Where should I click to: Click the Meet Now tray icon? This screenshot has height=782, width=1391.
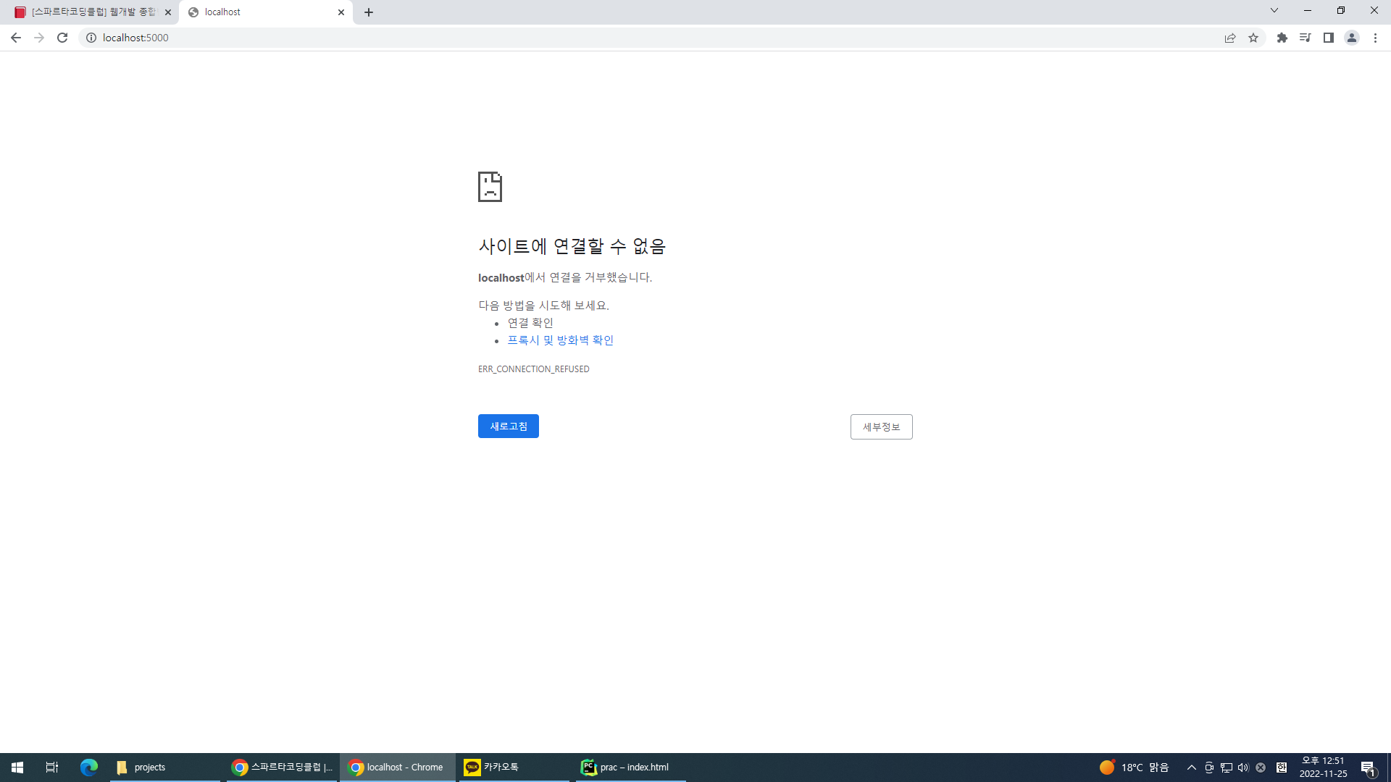1209,768
